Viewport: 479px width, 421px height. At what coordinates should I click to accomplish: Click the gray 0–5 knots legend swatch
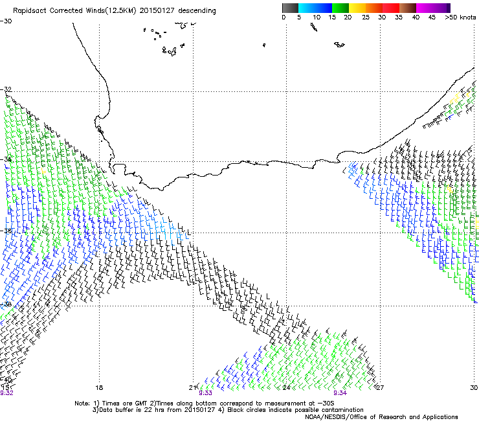tap(290, 8)
